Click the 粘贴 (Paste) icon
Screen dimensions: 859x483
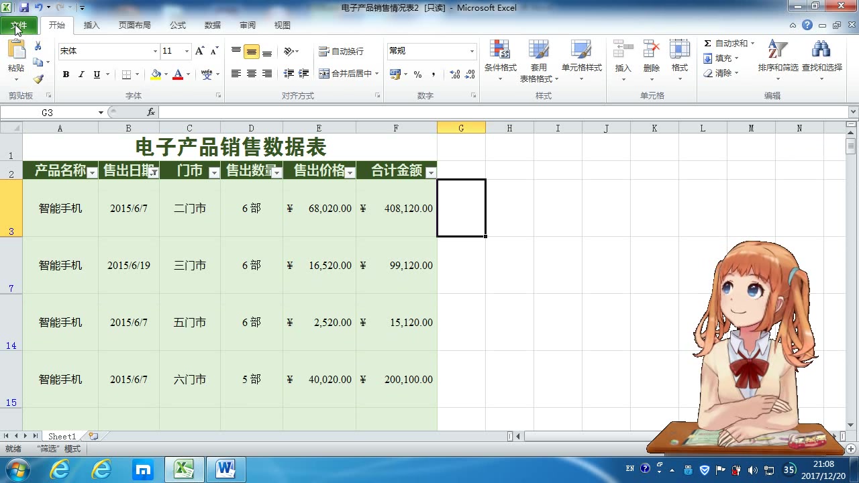click(16, 50)
